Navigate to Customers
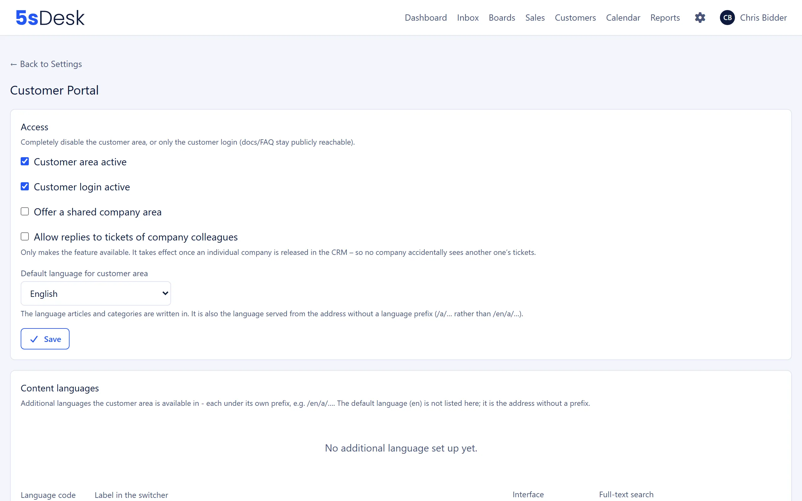802x501 pixels. point(575,18)
